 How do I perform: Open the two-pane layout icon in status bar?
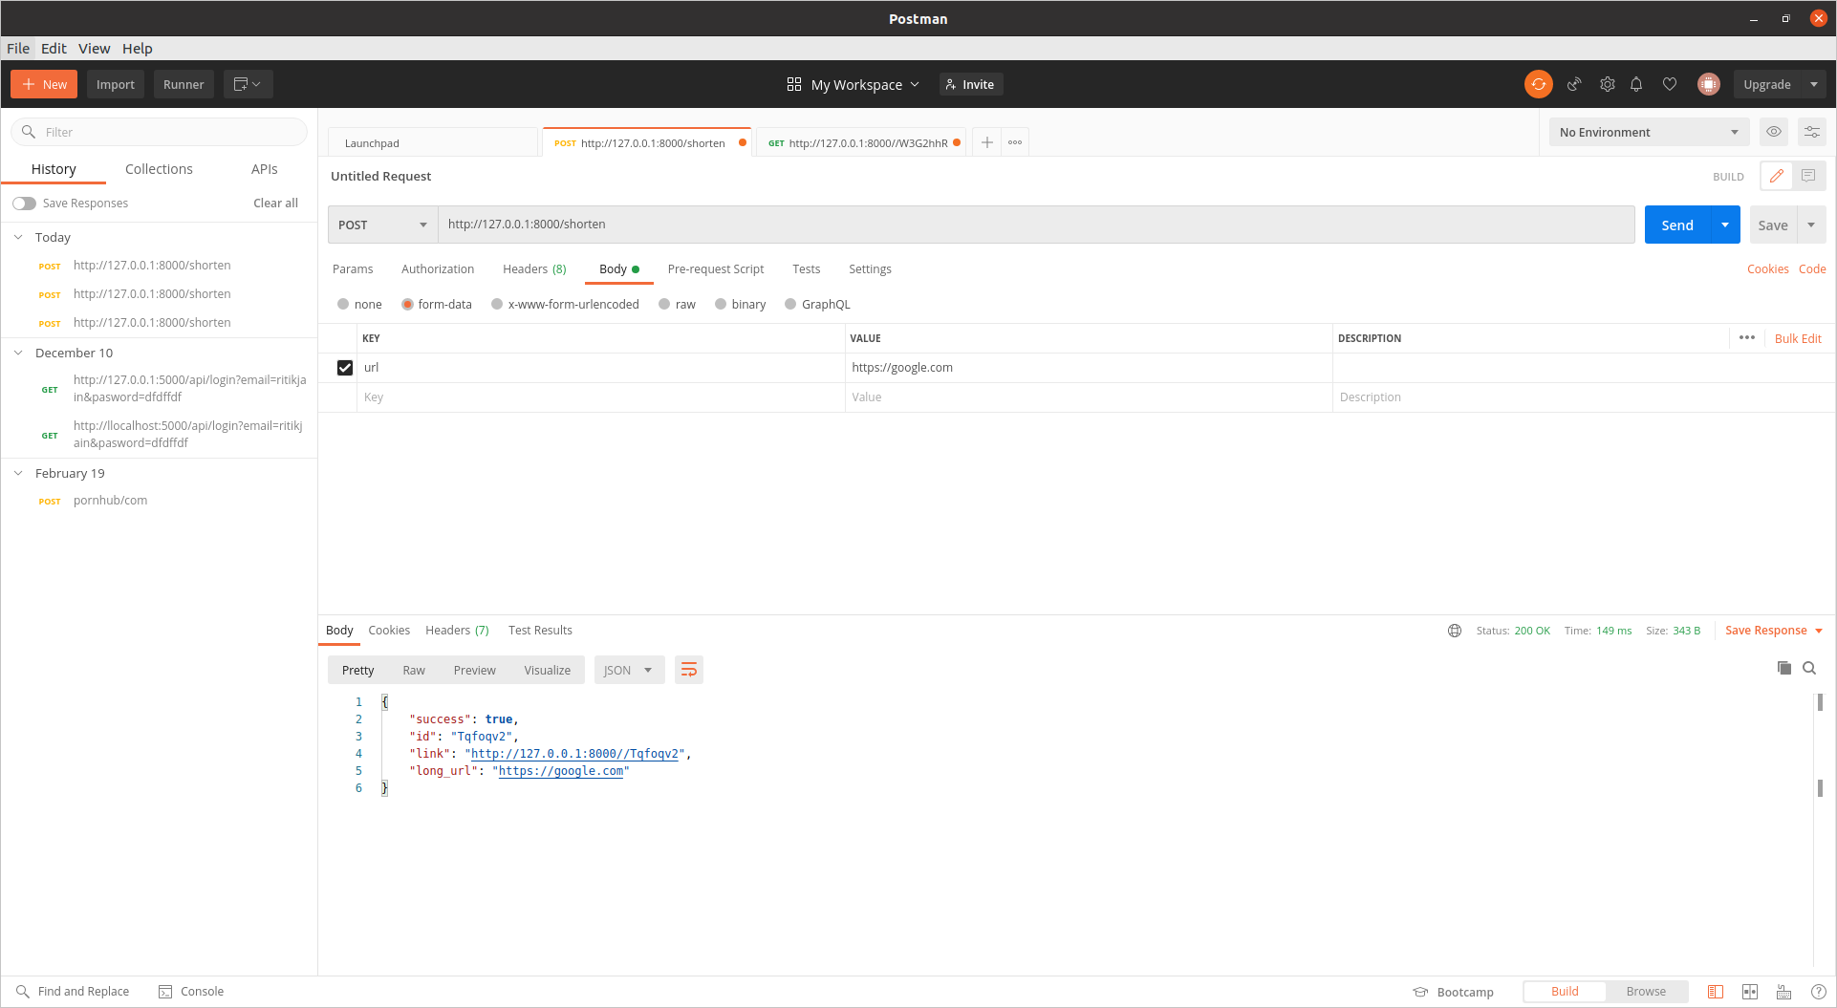tap(1751, 991)
